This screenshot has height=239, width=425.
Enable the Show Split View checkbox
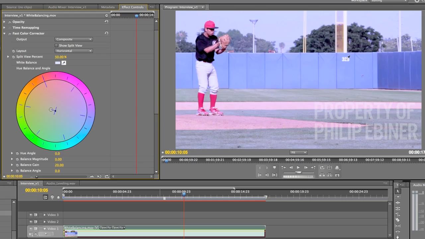(x=56, y=45)
